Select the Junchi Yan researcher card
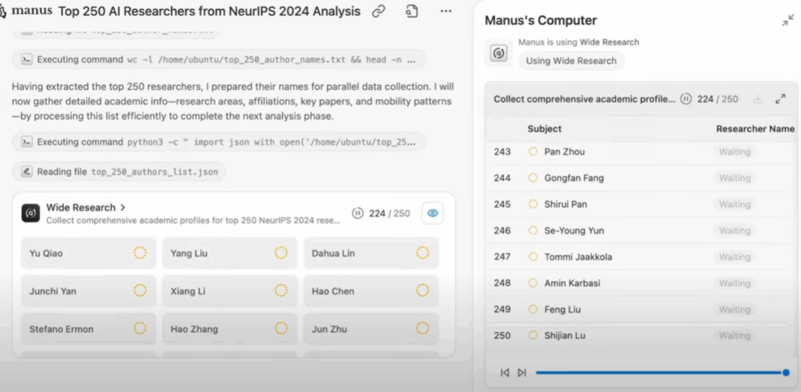801x392 pixels. pyautogui.click(x=88, y=291)
